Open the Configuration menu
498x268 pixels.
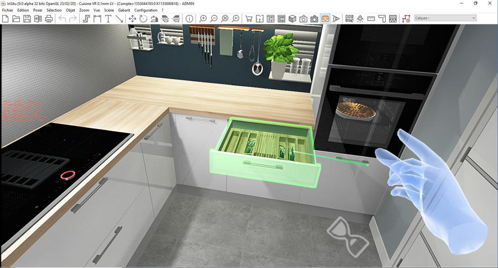coord(146,10)
